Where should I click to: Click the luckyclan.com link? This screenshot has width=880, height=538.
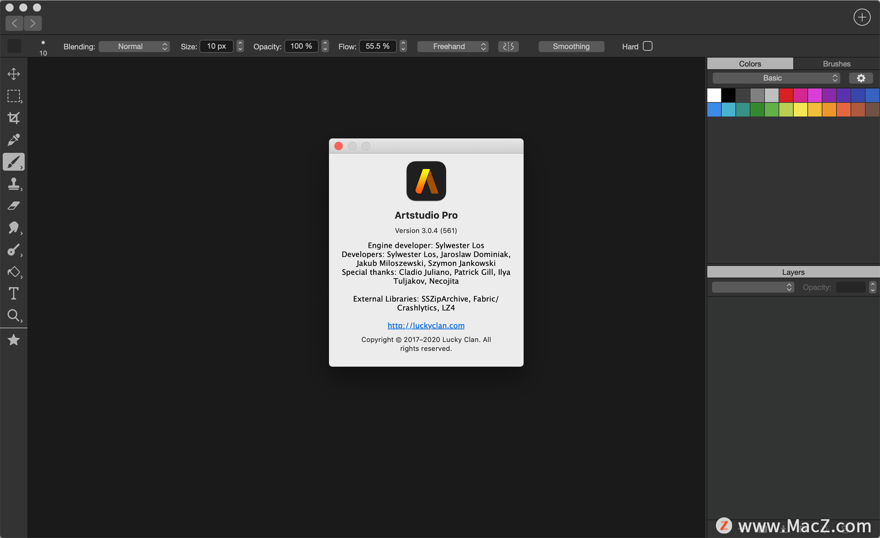[x=426, y=325]
